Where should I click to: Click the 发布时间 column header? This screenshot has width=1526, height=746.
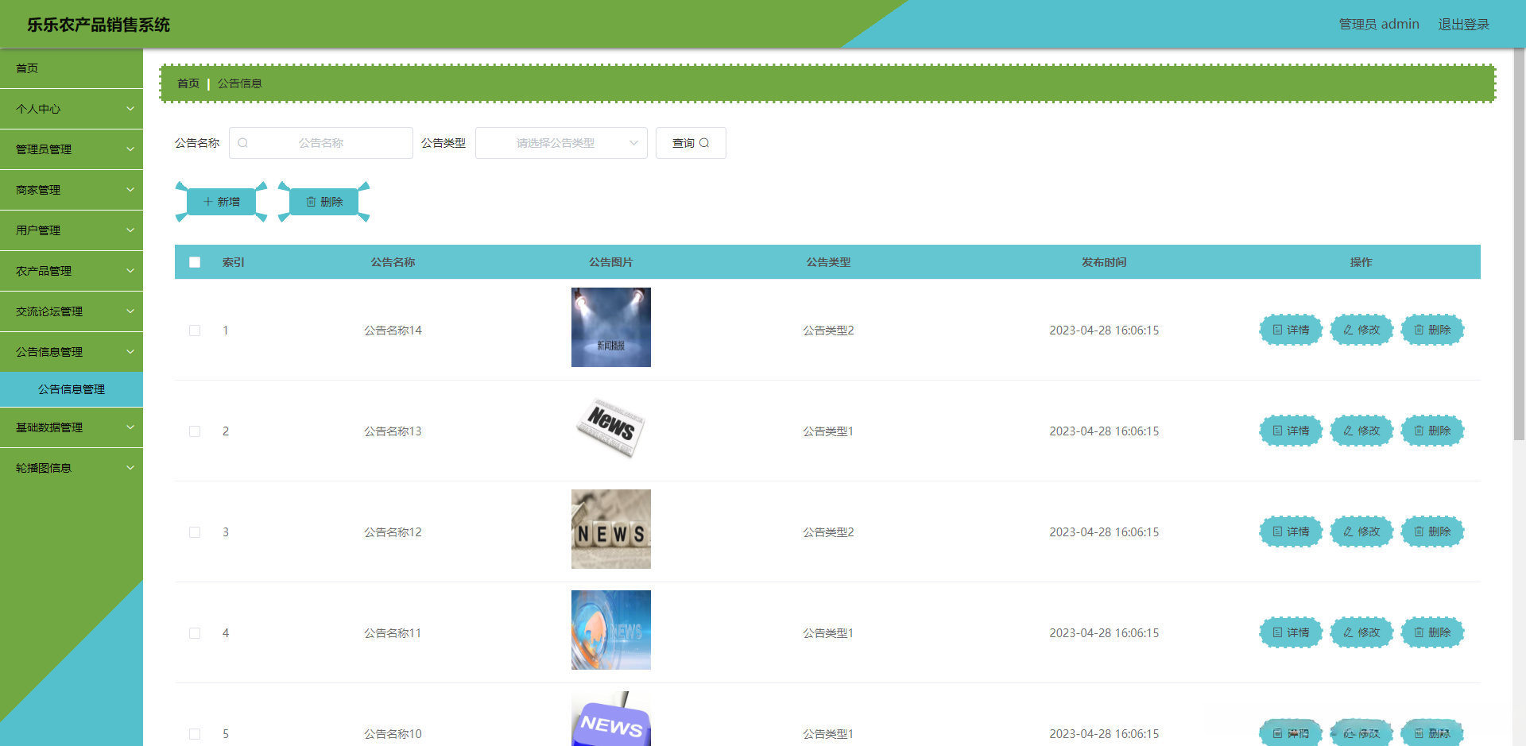(x=1104, y=262)
